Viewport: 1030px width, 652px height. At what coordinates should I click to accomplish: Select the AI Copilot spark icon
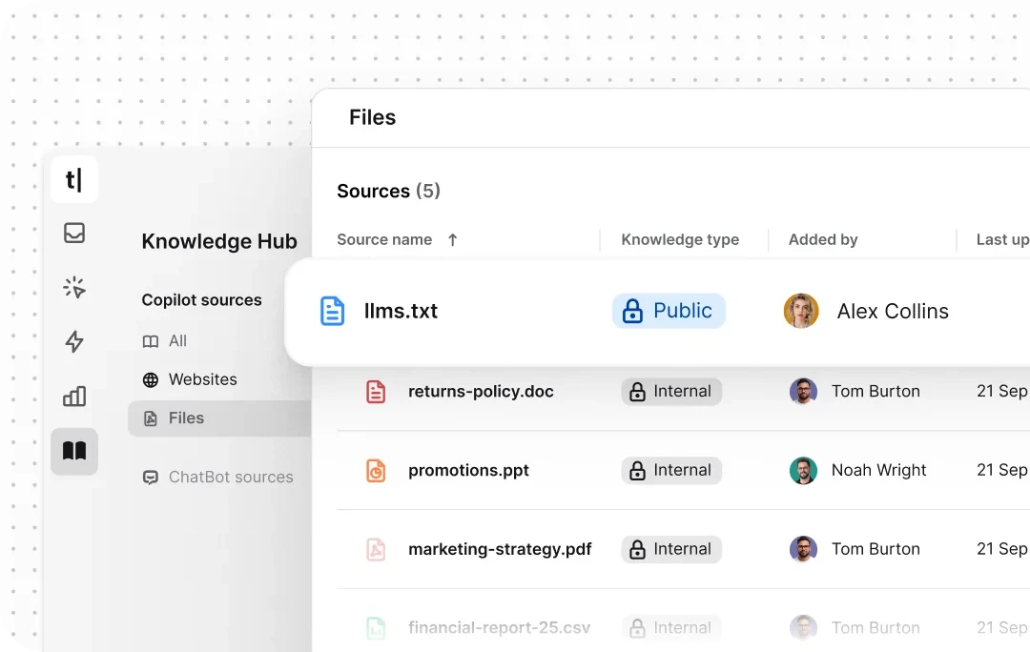[73, 287]
